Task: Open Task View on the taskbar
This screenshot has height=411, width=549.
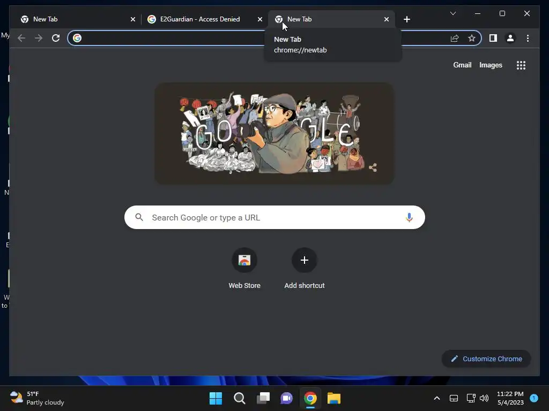Action: click(263, 398)
